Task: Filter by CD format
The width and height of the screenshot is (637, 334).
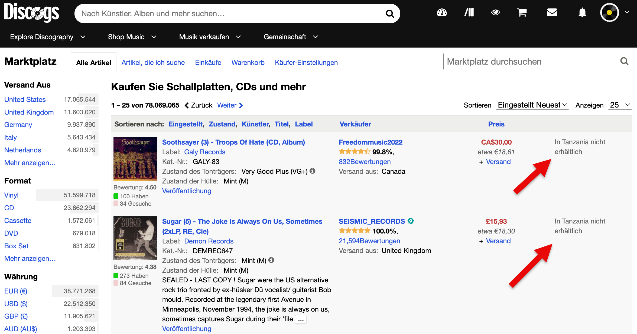Action: 9,208
